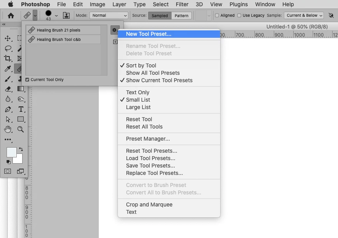338x238 pixels.
Task: Select the Gradient tool
Action: (21, 89)
